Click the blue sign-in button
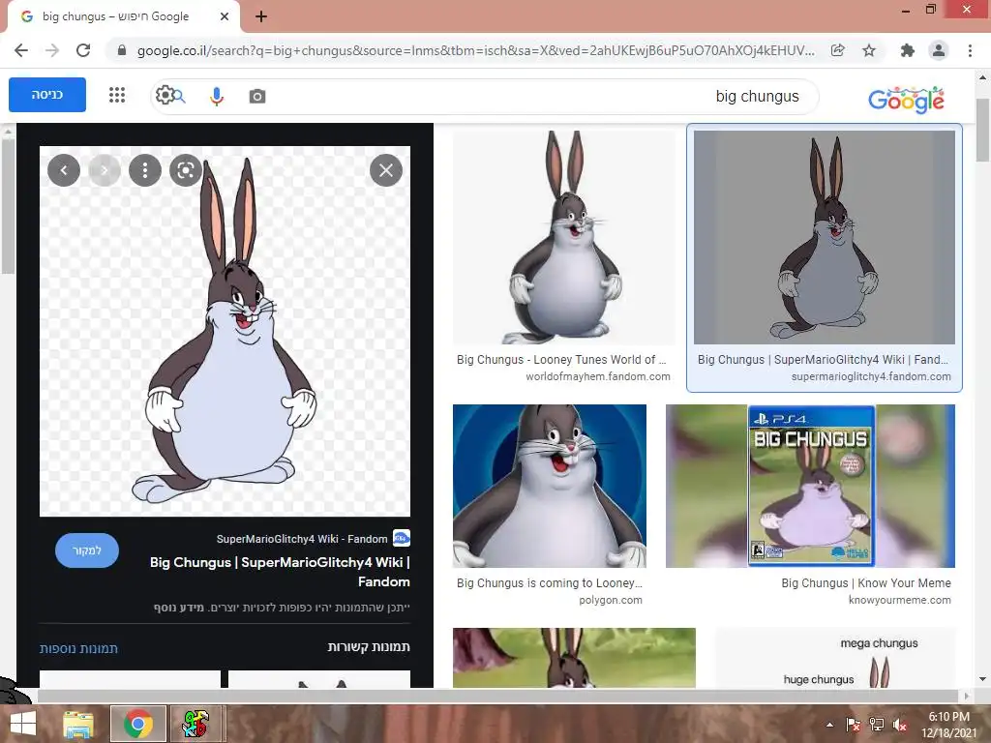Screen dimensions: 991x743 pos(47,95)
